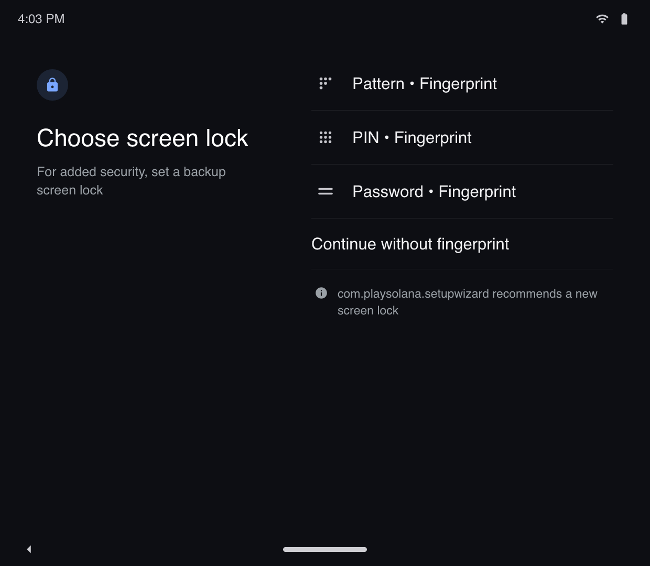This screenshot has width=650, height=566.
Task: Click the Choose screen lock heading
Action: pos(143,138)
